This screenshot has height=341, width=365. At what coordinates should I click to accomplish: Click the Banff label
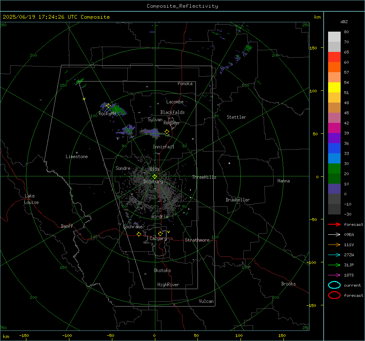coord(67,226)
